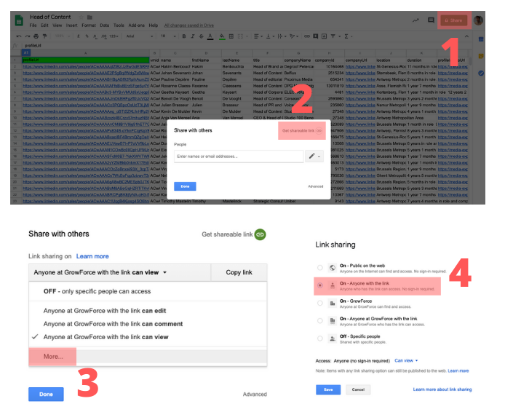The width and height of the screenshot is (505, 420).
Task: Click the Insert comment toolbar icon
Action: tap(316, 36)
